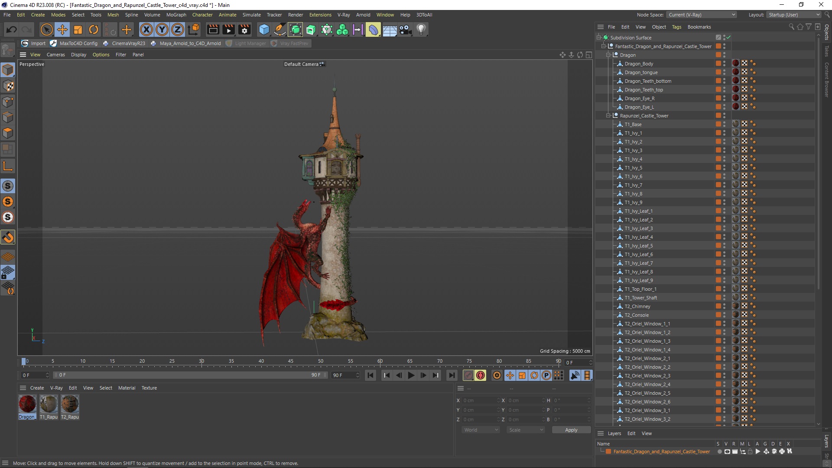Select the Scale tool
This screenshot has height=468, width=832.
[x=78, y=29]
